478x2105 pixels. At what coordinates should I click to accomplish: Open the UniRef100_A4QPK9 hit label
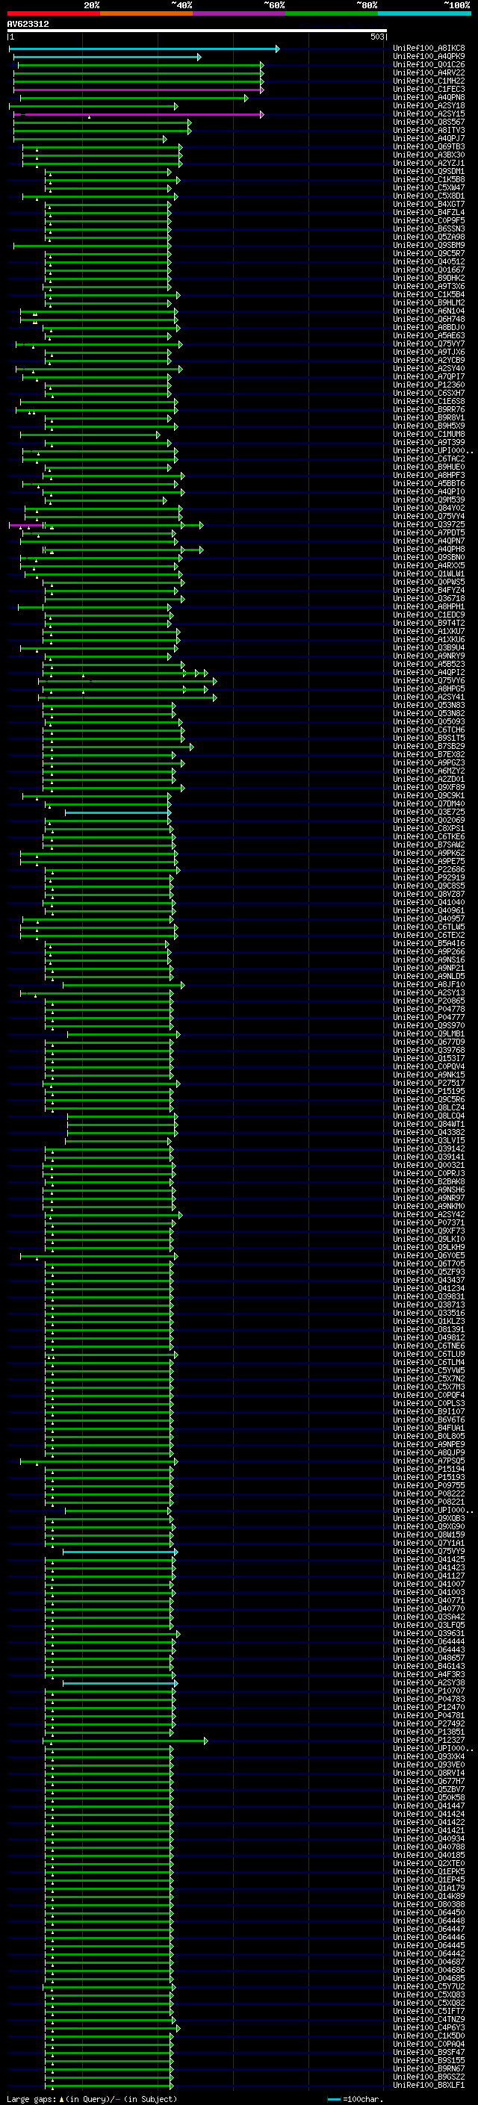[429, 57]
